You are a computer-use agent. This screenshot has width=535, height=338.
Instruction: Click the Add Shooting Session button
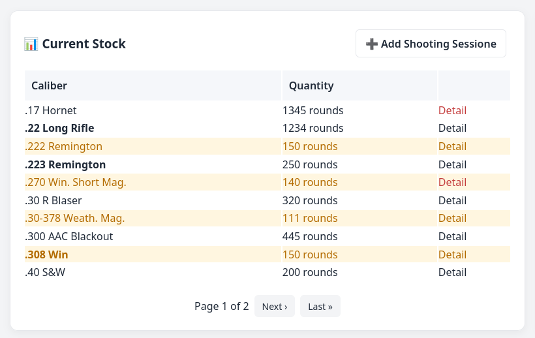pos(431,44)
